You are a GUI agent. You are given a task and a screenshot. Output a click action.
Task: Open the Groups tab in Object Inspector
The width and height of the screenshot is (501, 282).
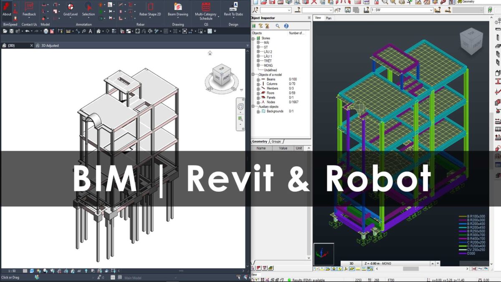pyautogui.click(x=276, y=142)
